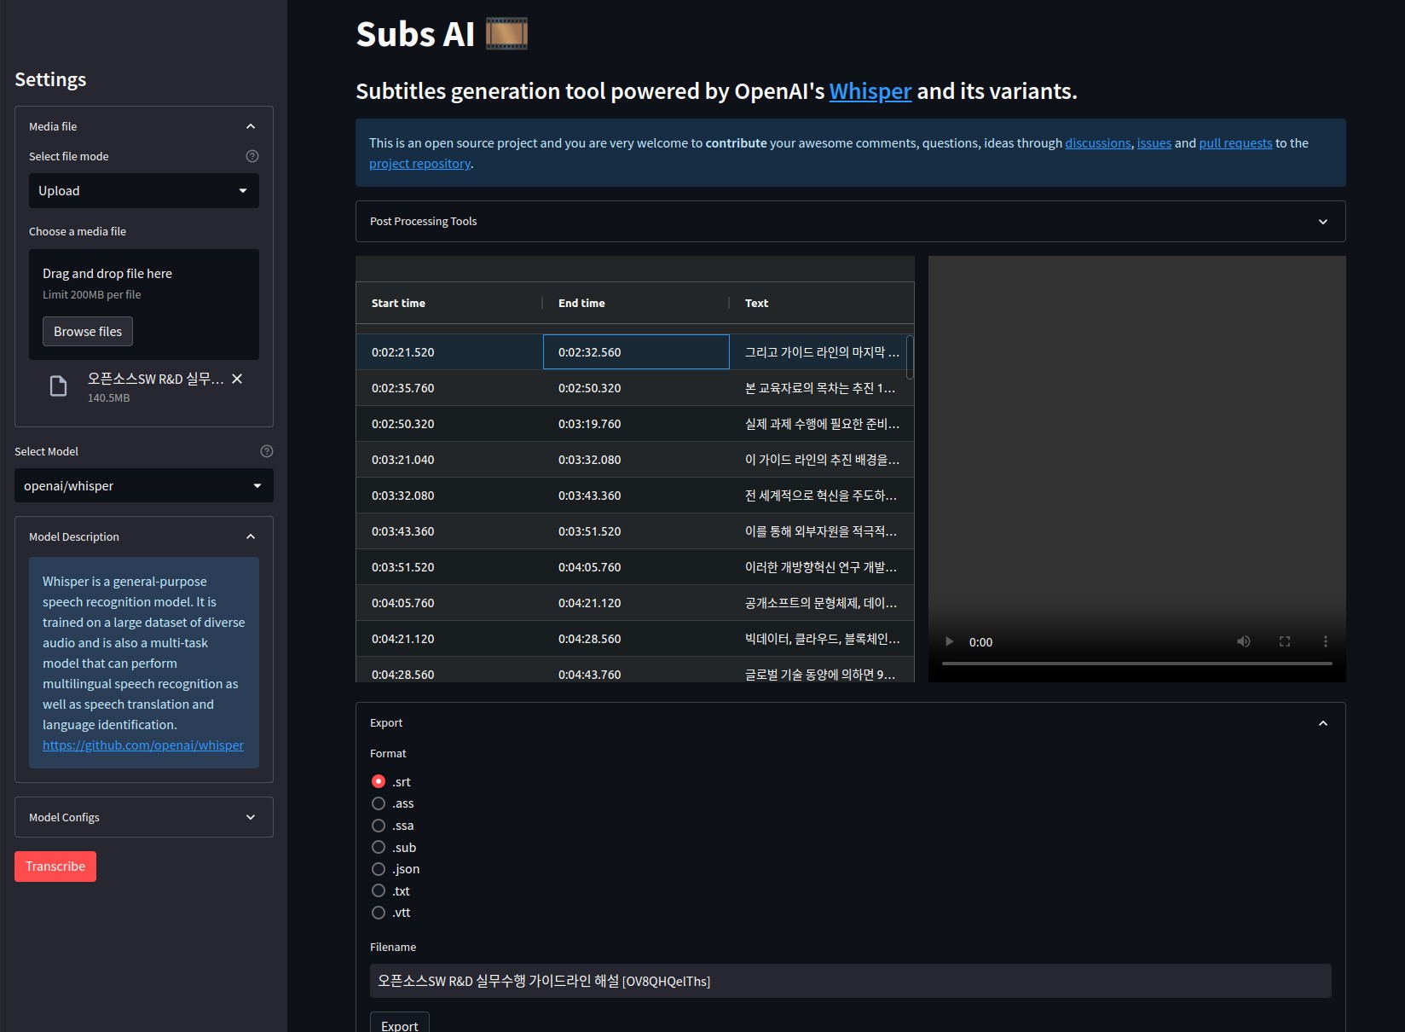Select the End time cell 0:03:19.760
This screenshot has width=1405, height=1032.
tap(636, 424)
